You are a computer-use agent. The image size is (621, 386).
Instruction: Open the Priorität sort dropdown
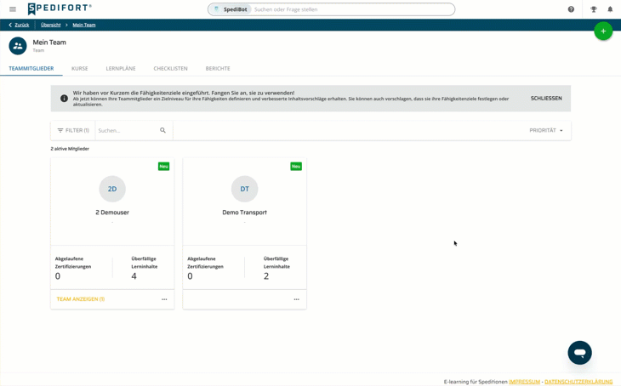[546, 130]
